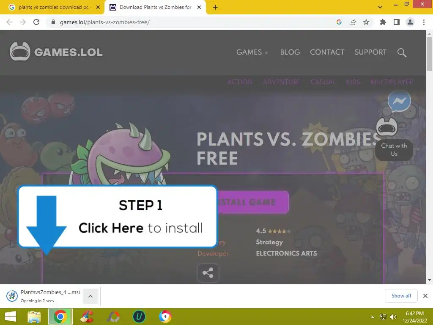
Task: Open the Chrome profile avatar
Action: [x=410, y=22]
